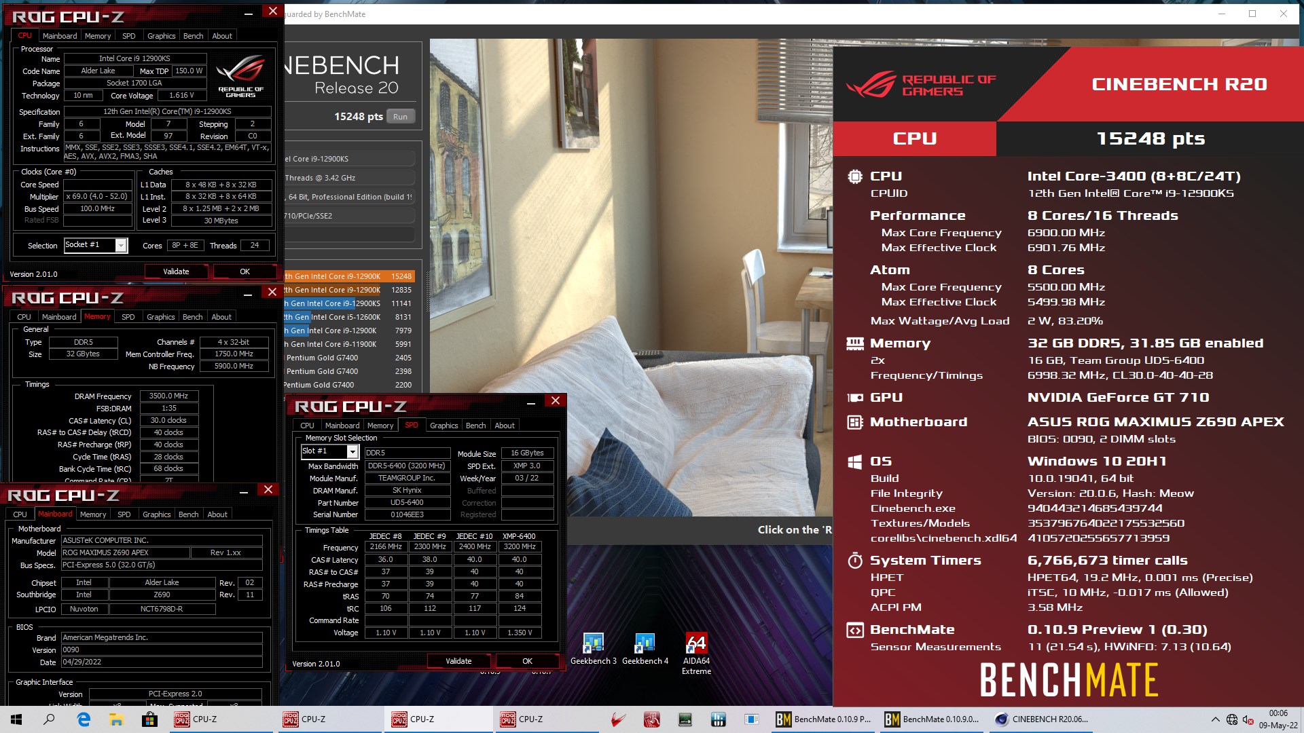Click the Motherboard icon in BenchMate panel
The width and height of the screenshot is (1304, 733).
pos(855,422)
